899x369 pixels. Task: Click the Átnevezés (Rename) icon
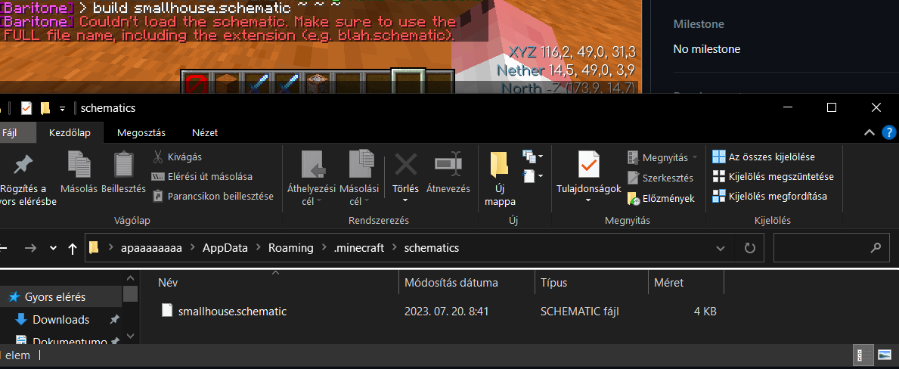[x=448, y=164]
